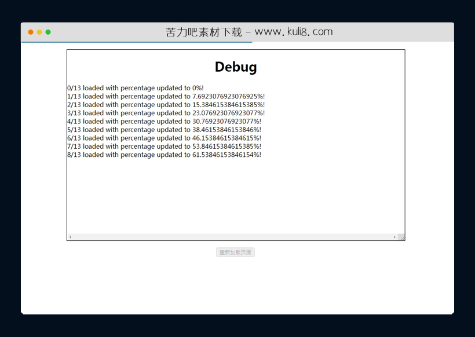Select the final 8/13 loaded log entry
475x337 pixels.
pos(165,155)
